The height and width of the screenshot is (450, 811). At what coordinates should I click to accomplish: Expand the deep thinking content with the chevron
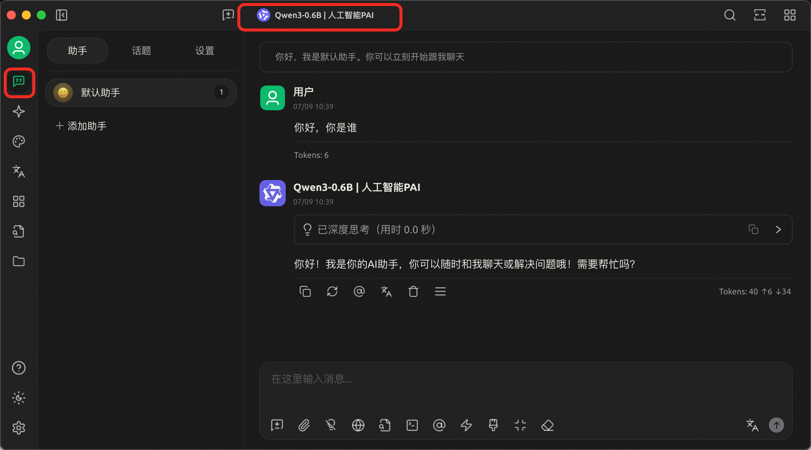click(x=778, y=229)
